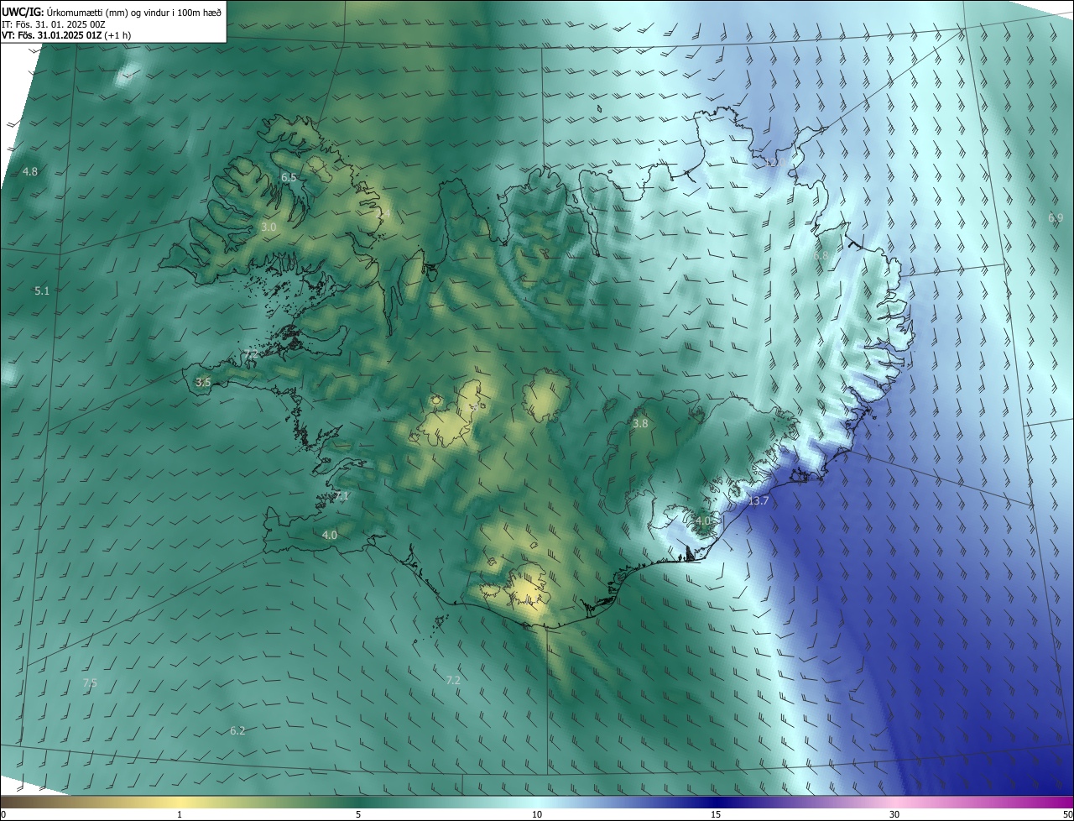Click the 5 tick on the color scale
The height and width of the screenshot is (821, 1074).
[358, 814]
